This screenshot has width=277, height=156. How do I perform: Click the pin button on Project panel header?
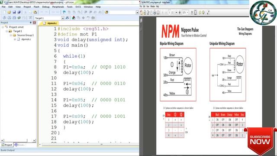(31, 23)
